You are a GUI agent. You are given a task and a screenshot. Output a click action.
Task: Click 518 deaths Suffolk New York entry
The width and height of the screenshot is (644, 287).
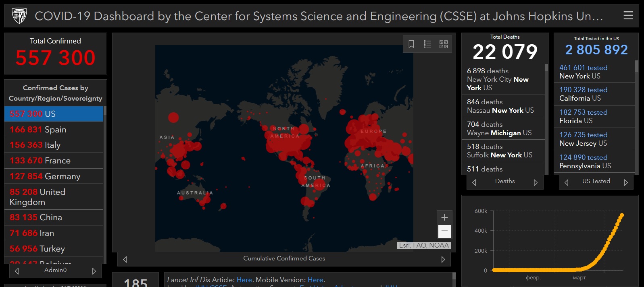point(503,151)
